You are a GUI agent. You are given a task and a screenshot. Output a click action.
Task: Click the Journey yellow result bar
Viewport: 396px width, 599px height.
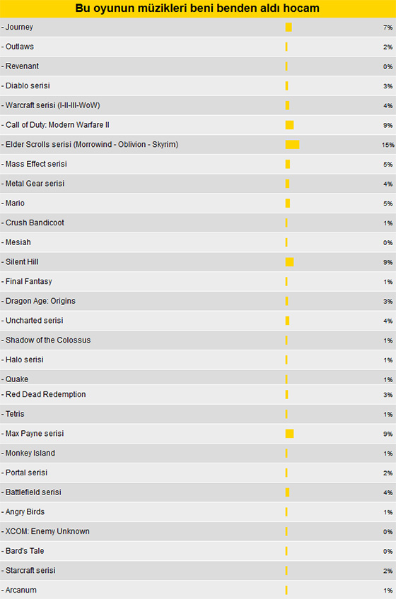tap(289, 27)
